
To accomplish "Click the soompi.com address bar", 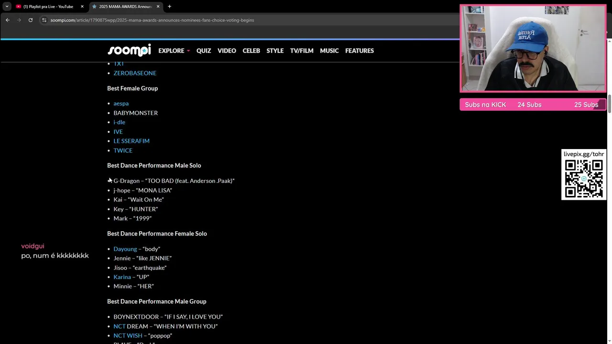I will pos(152,20).
